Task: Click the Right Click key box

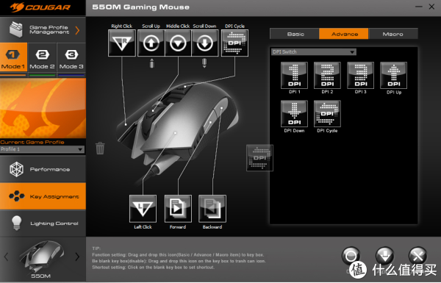Action: [x=122, y=43]
